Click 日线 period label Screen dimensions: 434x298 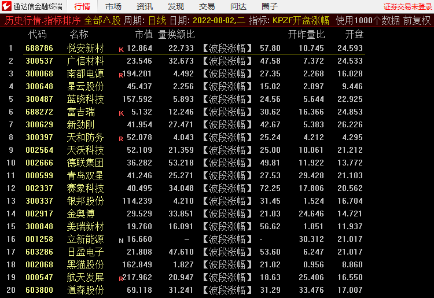click(157, 20)
